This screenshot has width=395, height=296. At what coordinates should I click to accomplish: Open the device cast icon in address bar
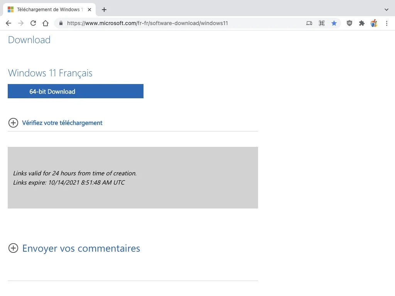click(x=309, y=23)
